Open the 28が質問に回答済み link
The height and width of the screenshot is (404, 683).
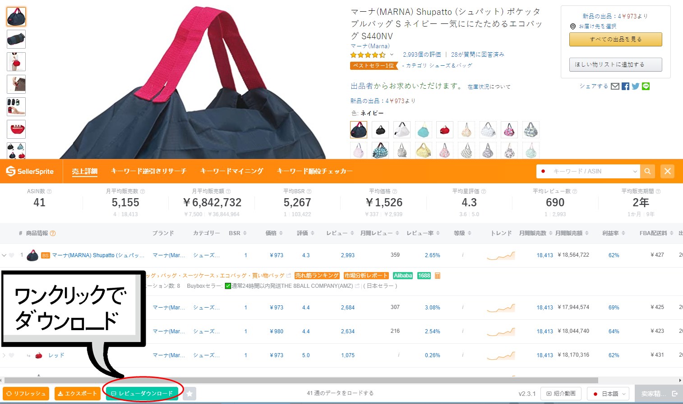[x=478, y=54]
